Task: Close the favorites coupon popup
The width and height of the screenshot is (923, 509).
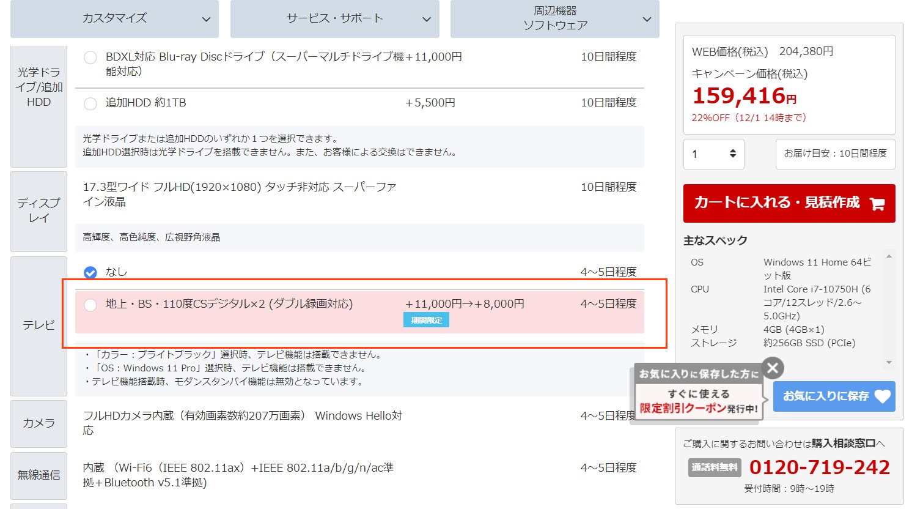Action: coord(773,368)
